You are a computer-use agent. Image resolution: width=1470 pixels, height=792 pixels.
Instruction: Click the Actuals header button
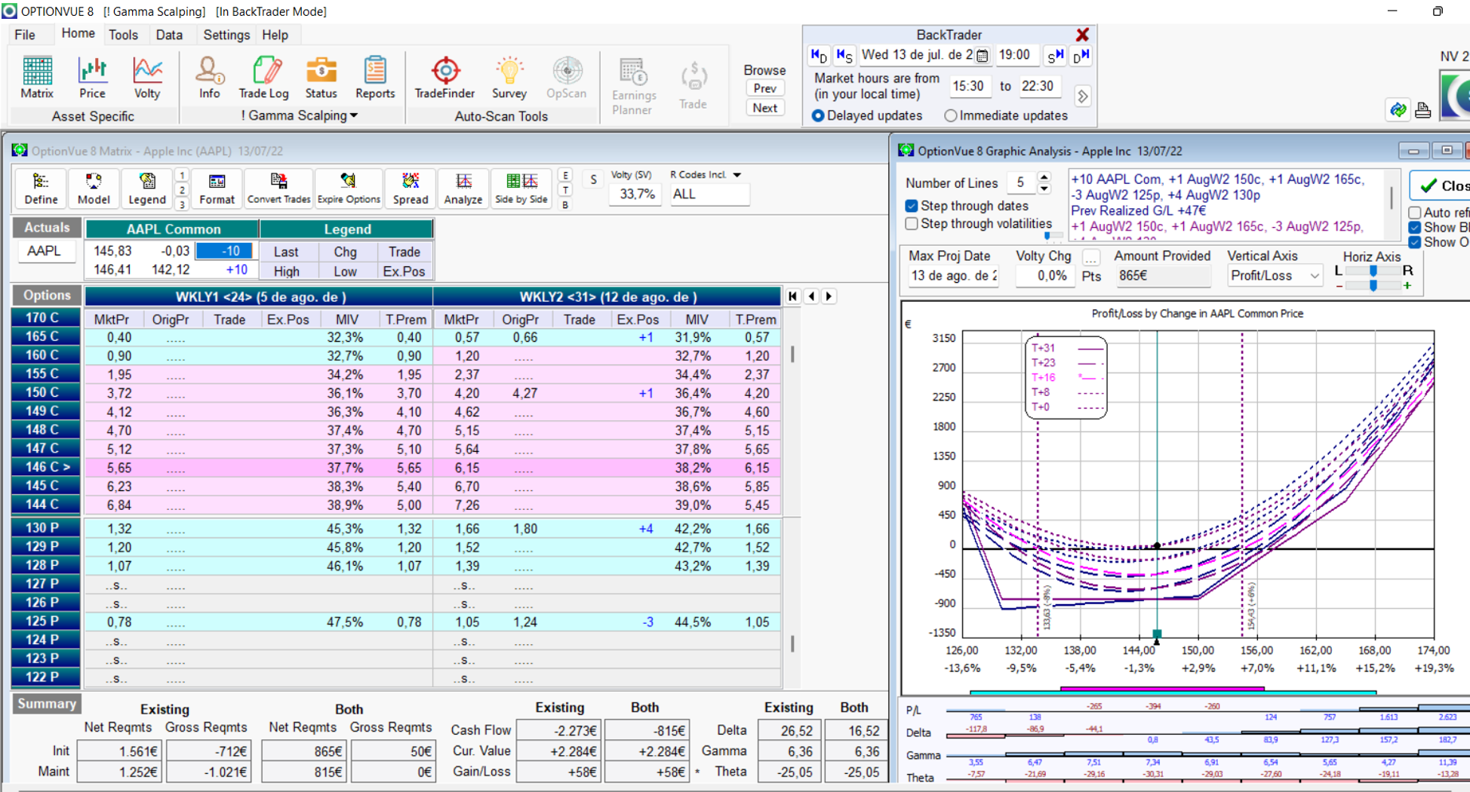(x=47, y=228)
